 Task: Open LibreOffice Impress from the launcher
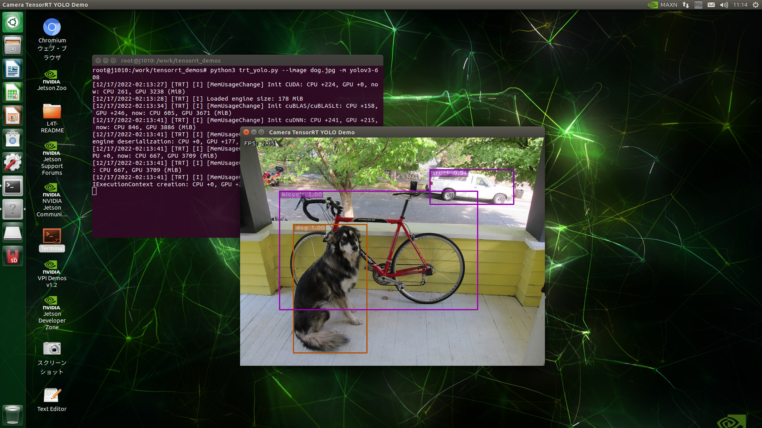[x=13, y=116]
